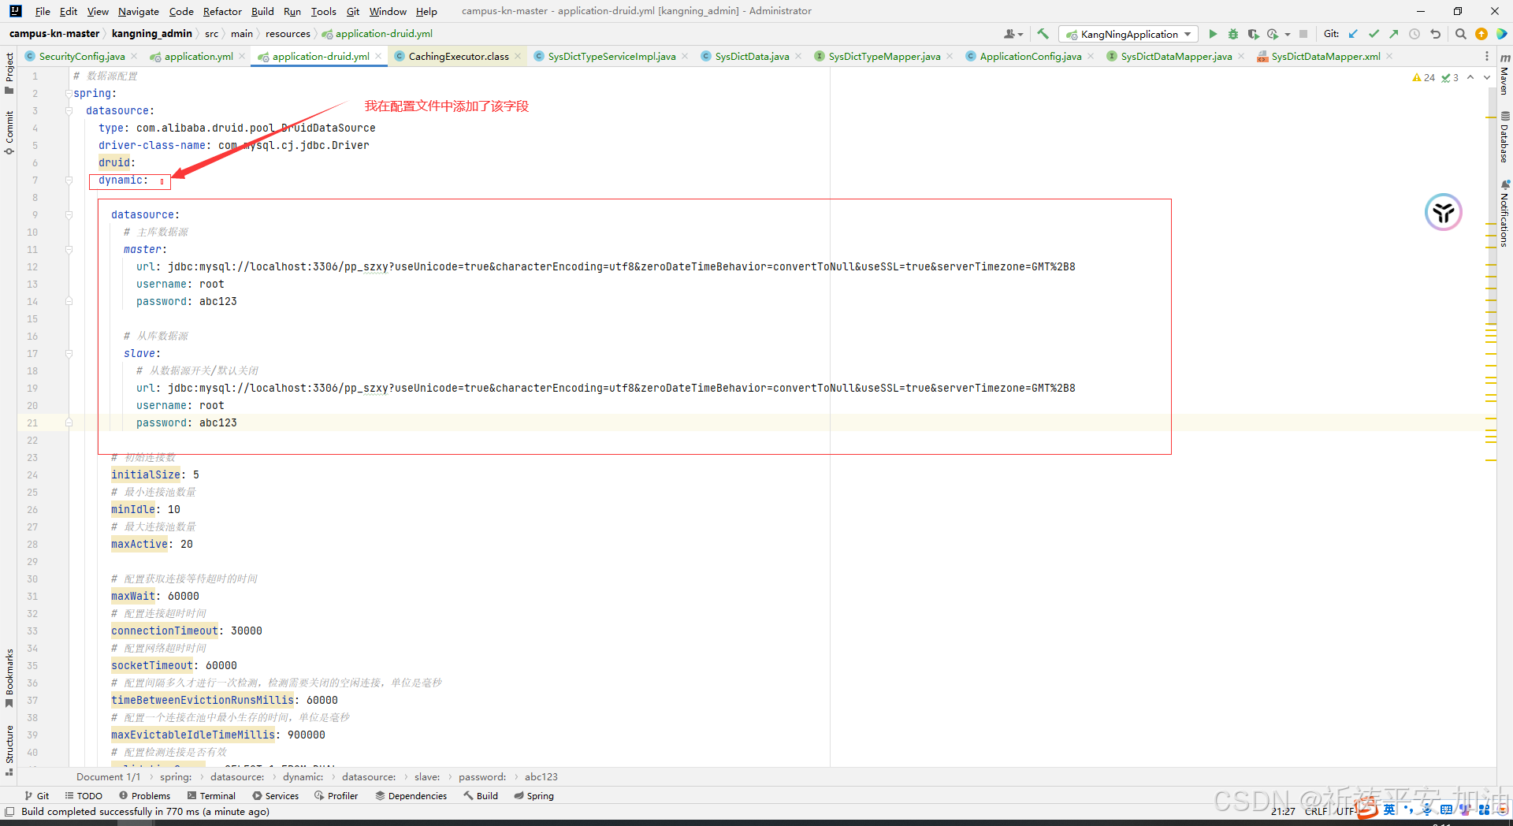This screenshot has width=1513, height=826.
Task: Open the Problems tool window
Action: (150, 795)
